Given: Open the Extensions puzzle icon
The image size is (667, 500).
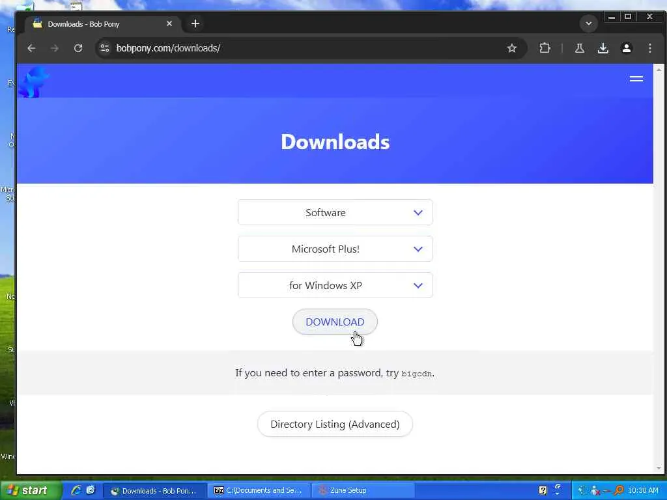Looking at the screenshot, I should tap(545, 48).
